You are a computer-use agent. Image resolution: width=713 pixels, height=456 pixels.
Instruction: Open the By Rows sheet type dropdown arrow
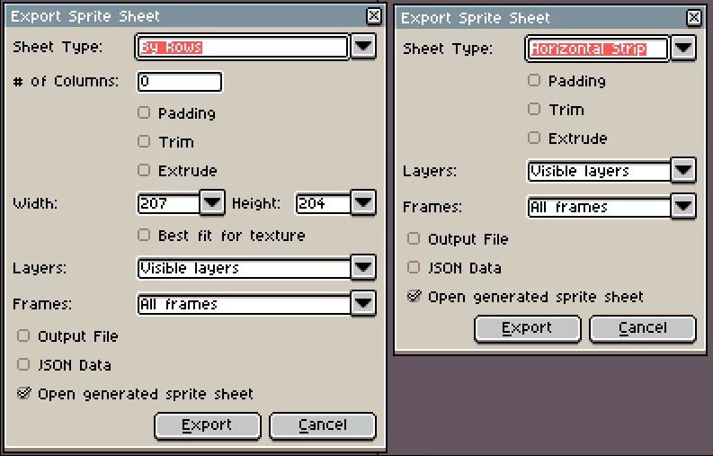pyautogui.click(x=363, y=47)
